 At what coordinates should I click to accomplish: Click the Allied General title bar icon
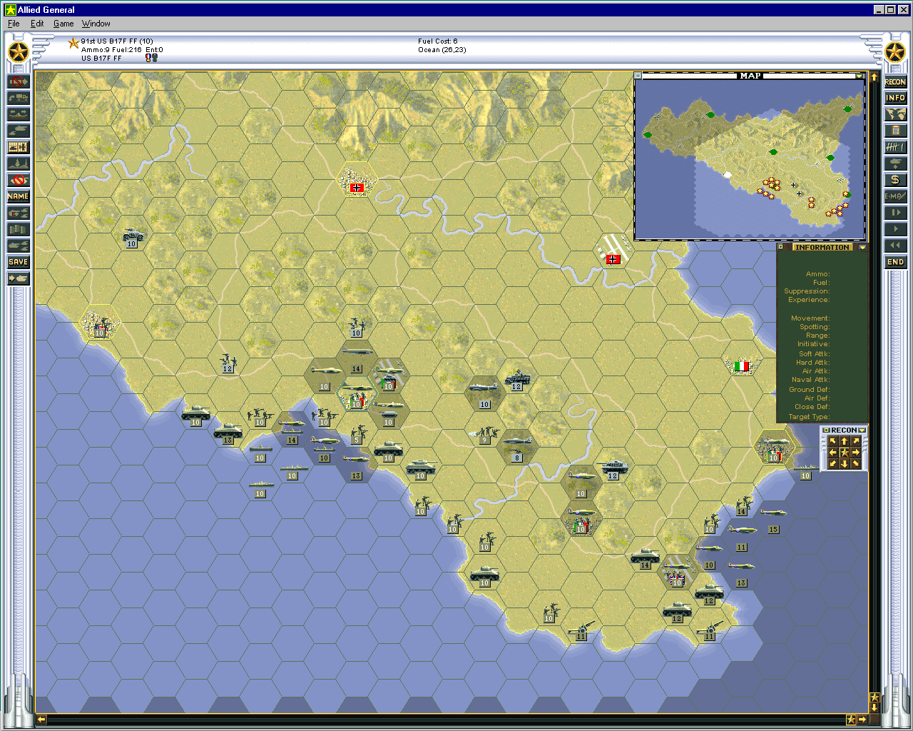coord(11,9)
